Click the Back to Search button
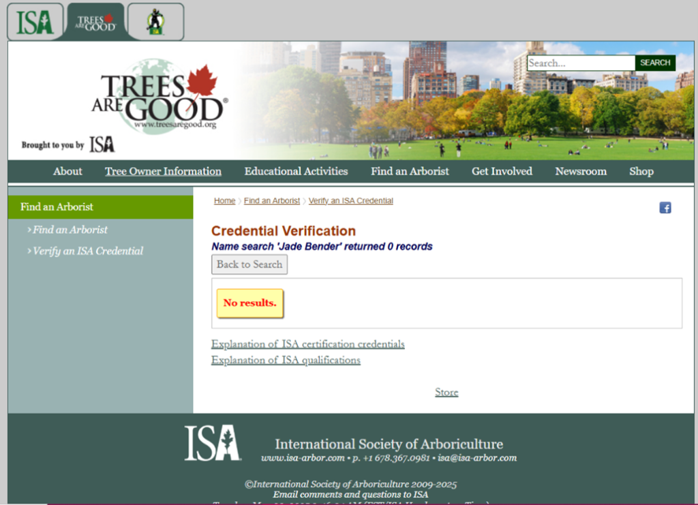This screenshot has height=505, width=698. tap(249, 264)
